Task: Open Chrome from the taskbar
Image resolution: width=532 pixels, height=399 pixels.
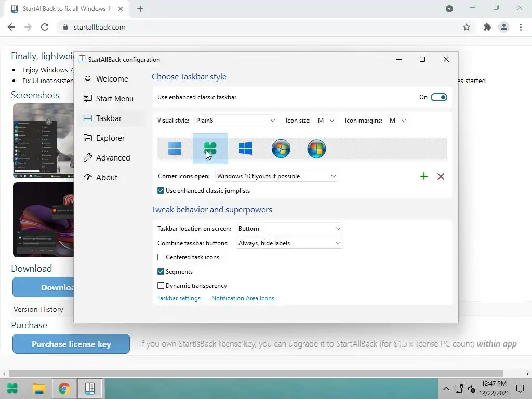Action: coord(64,389)
